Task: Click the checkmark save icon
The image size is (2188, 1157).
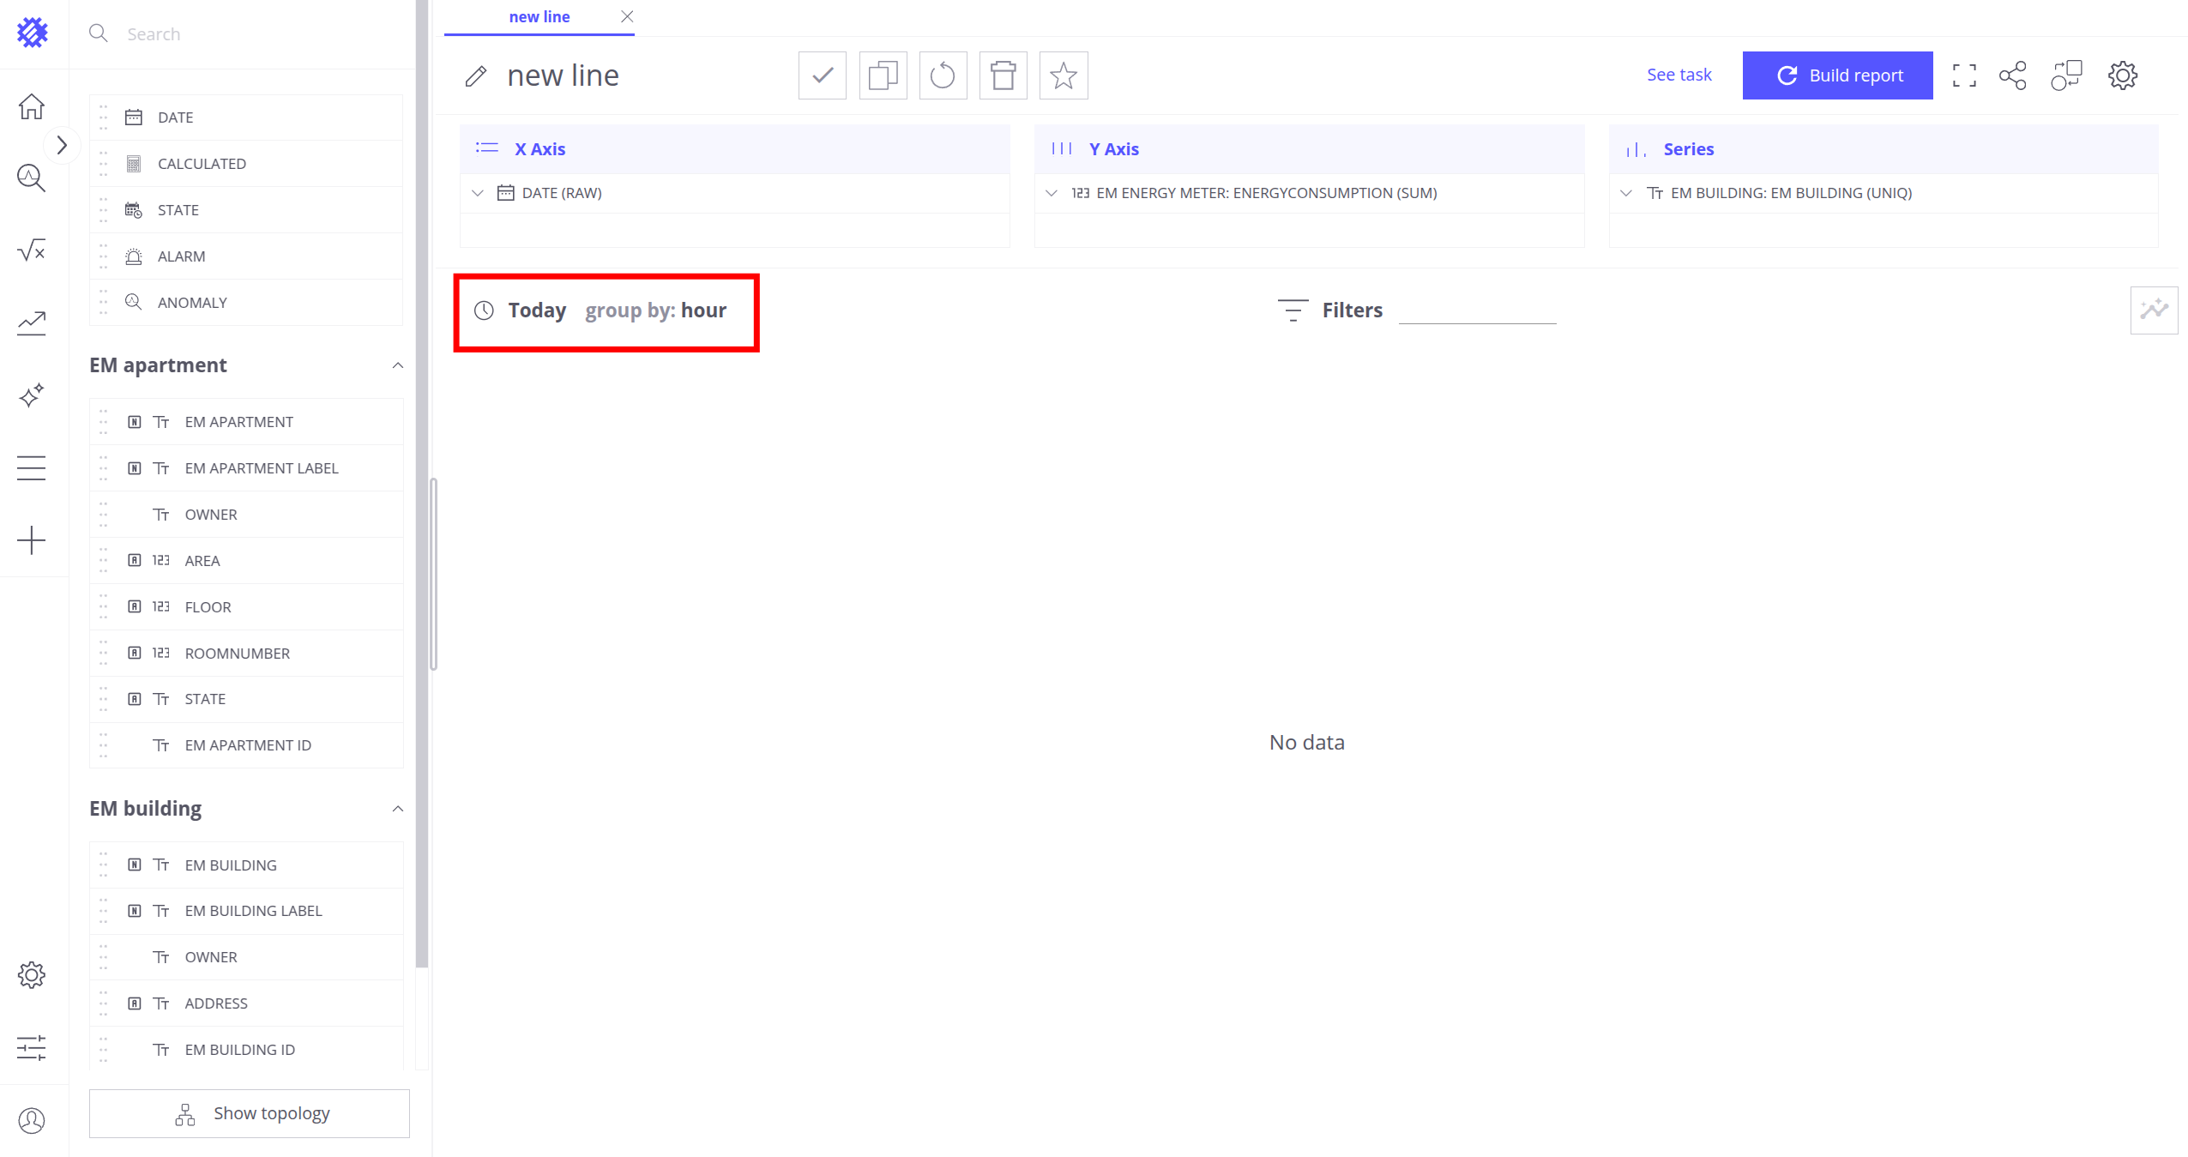Action: coord(822,75)
